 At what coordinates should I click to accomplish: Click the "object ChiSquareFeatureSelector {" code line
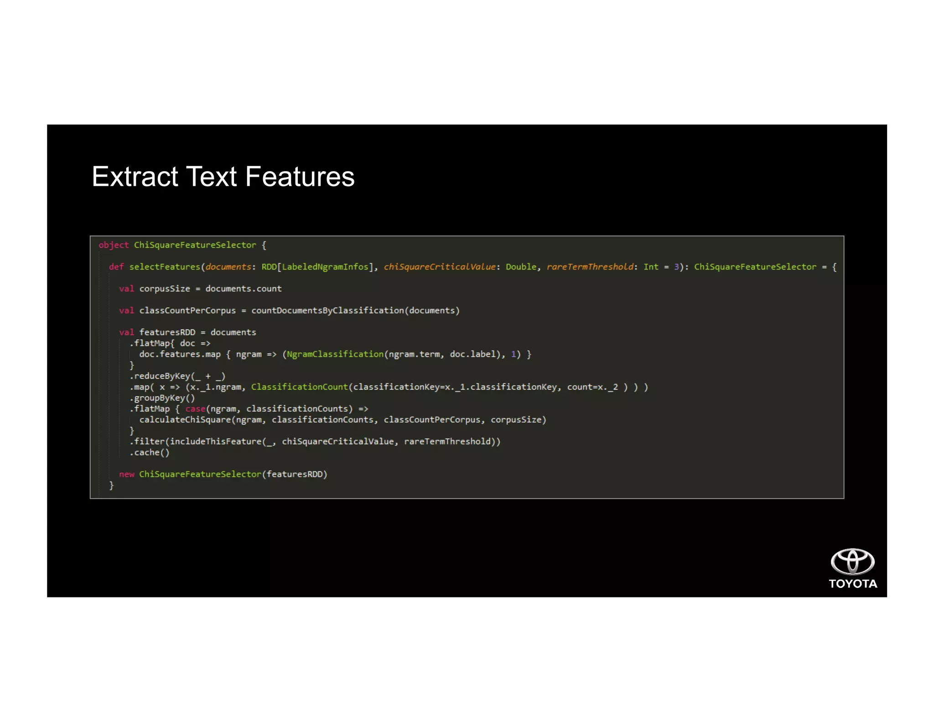click(x=182, y=245)
